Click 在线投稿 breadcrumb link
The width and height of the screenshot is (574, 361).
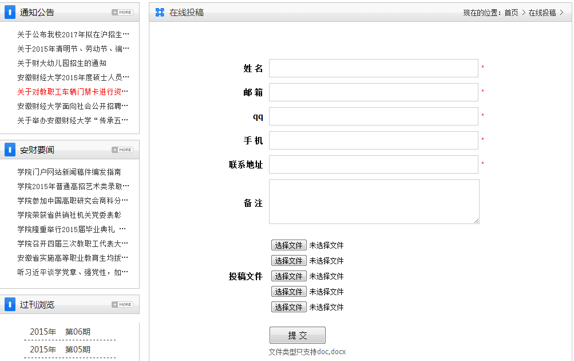[542, 13]
